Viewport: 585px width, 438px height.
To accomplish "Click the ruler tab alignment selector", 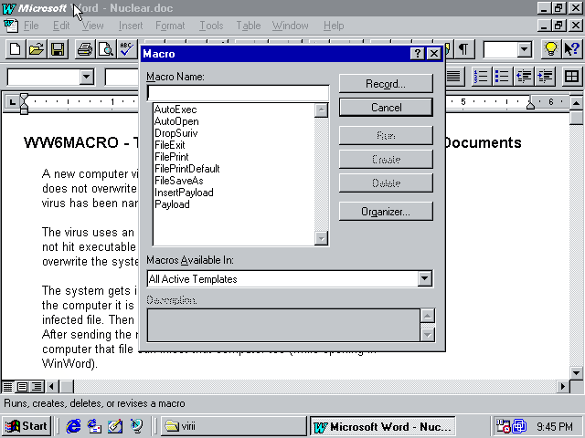I will pyautogui.click(x=12, y=101).
